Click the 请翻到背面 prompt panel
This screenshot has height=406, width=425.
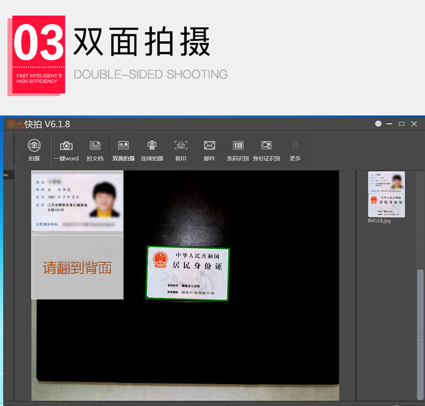point(77,267)
